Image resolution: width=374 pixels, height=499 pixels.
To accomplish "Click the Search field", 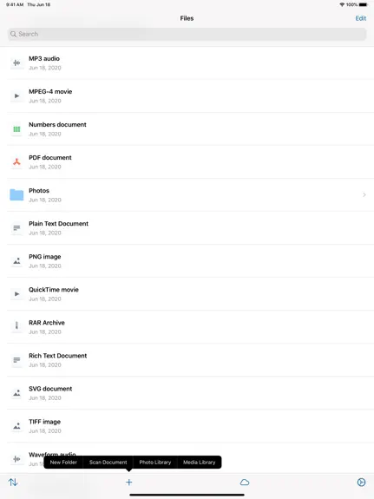I will click(187, 34).
